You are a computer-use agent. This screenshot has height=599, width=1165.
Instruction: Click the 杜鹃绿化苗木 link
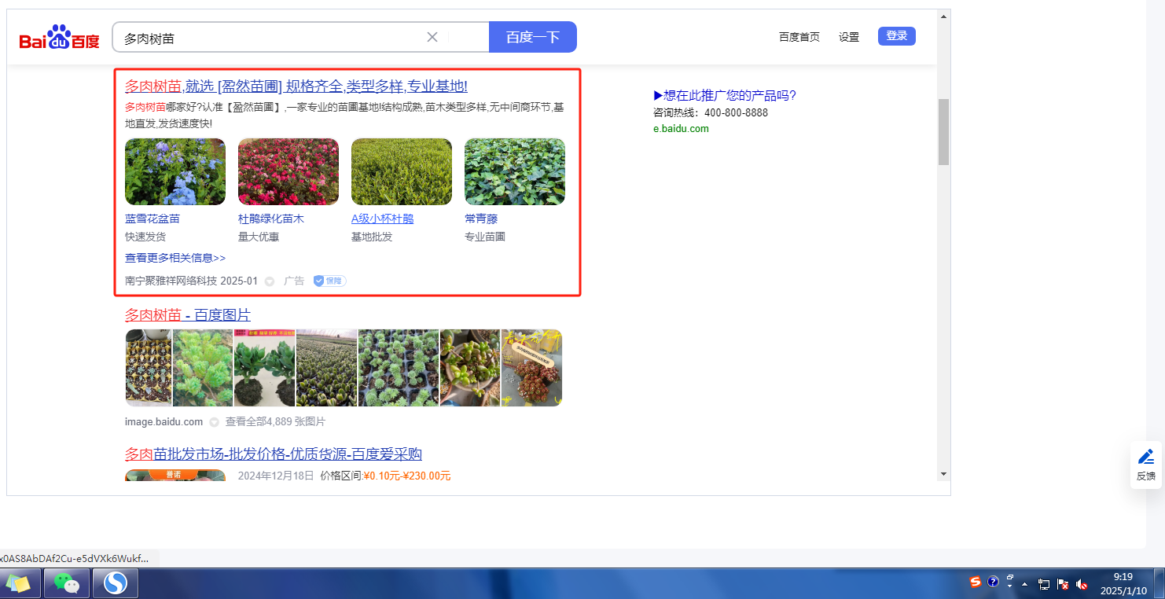[x=271, y=219]
